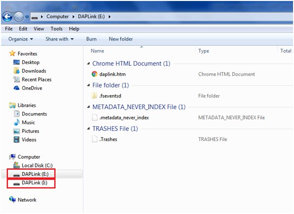Open DAPLink (I:) drive in navigation pane

click(35, 183)
